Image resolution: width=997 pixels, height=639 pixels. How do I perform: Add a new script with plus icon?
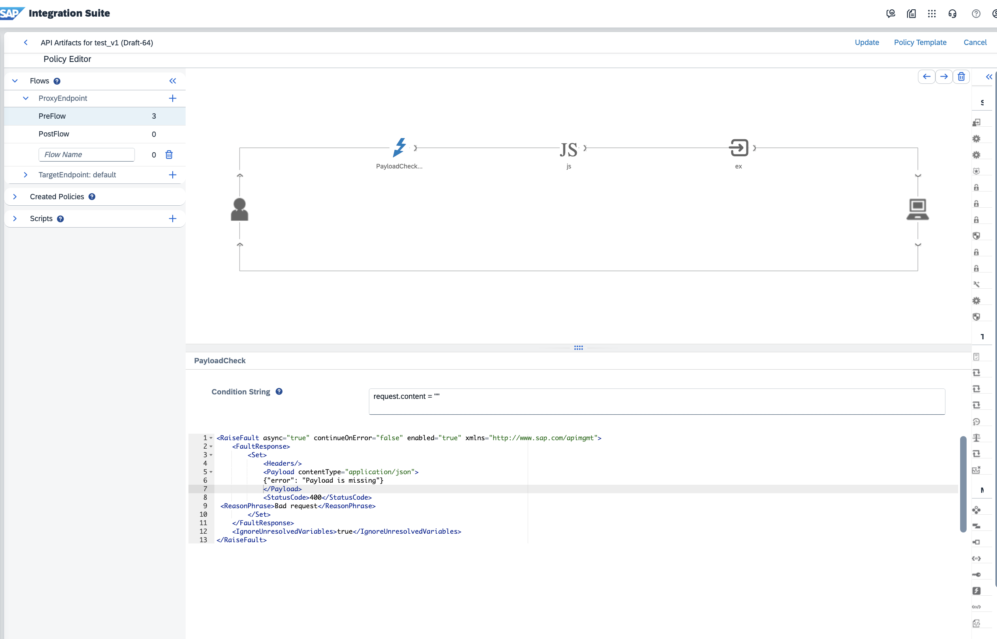173,219
